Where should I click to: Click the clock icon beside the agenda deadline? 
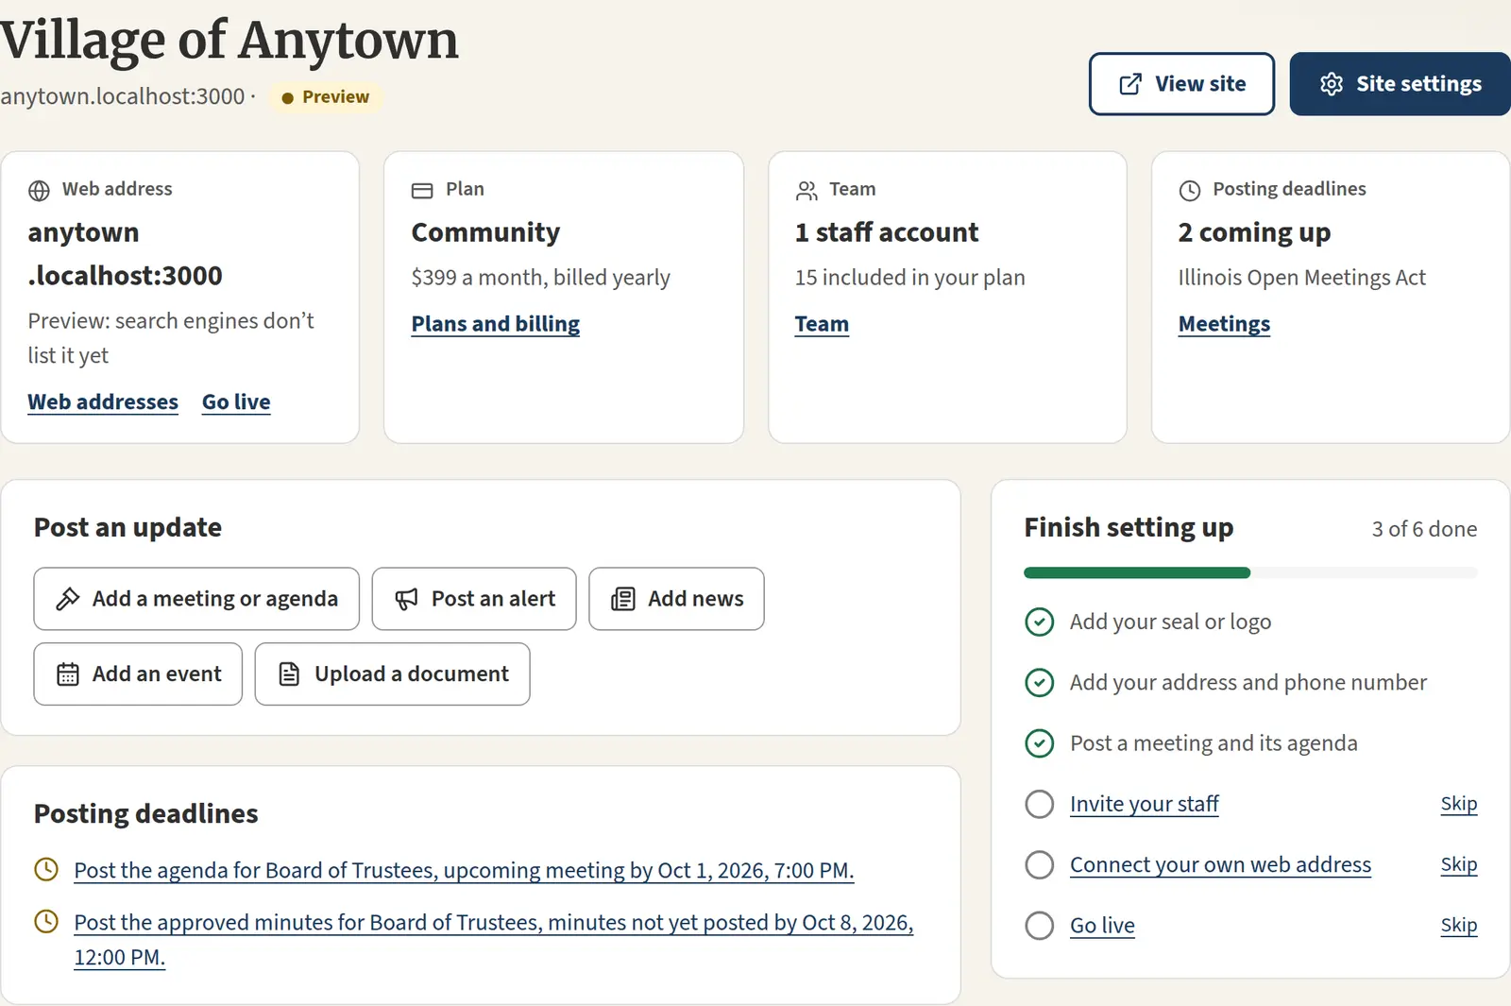tap(46, 869)
